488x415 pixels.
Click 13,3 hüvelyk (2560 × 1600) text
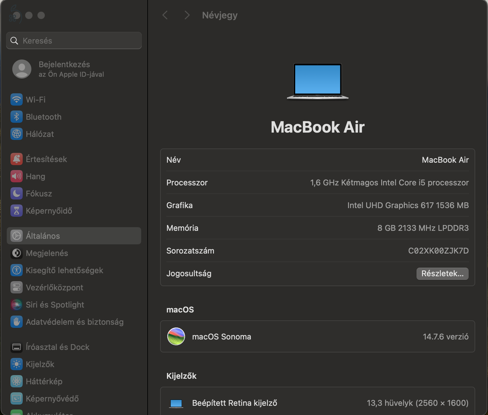418,403
